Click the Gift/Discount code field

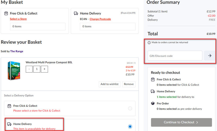[175, 56]
